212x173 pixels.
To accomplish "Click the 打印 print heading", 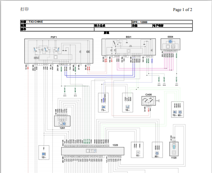I will click(x=24, y=9).
